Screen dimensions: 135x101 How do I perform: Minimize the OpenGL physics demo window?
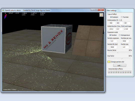tap(92, 10)
